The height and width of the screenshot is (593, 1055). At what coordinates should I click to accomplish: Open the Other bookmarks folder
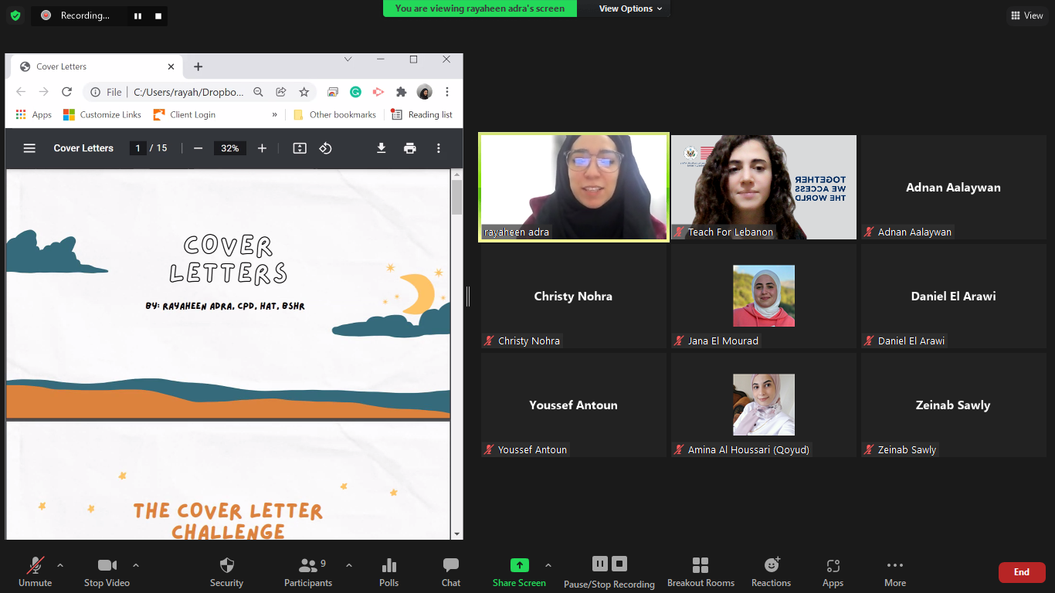point(334,115)
